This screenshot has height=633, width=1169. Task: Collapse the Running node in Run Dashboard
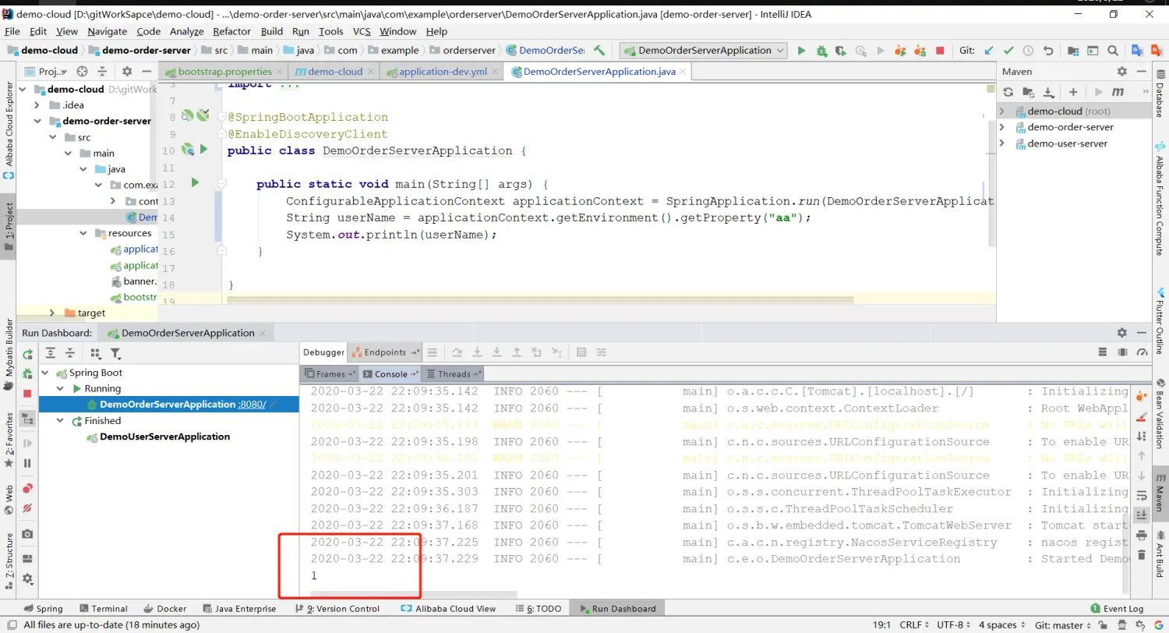[x=61, y=388]
